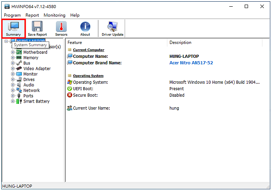272x191 pixels.
Task: Close the HWiNFO64 window
Action: [x=262, y=7]
